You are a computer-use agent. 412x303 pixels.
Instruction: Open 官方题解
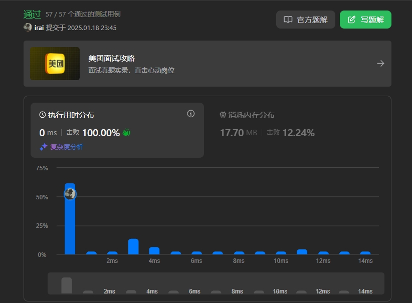click(305, 20)
